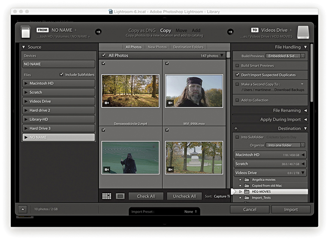329x240 pixels.
Task: Click the destination hard drive icon
Action: tap(302, 32)
